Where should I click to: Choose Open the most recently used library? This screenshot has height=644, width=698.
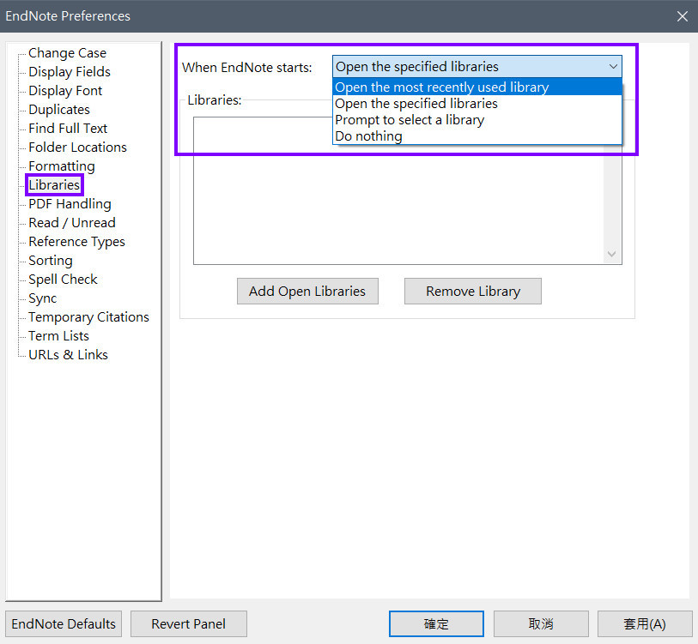[477, 87]
